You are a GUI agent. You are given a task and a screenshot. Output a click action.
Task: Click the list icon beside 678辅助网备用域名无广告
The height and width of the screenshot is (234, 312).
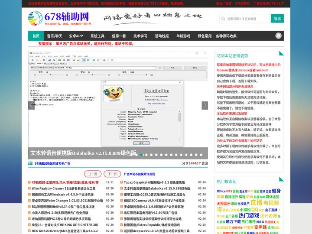pos(30,163)
